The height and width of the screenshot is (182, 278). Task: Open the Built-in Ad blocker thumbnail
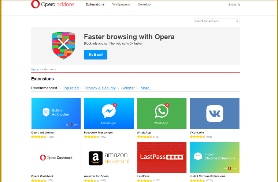click(x=56, y=114)
